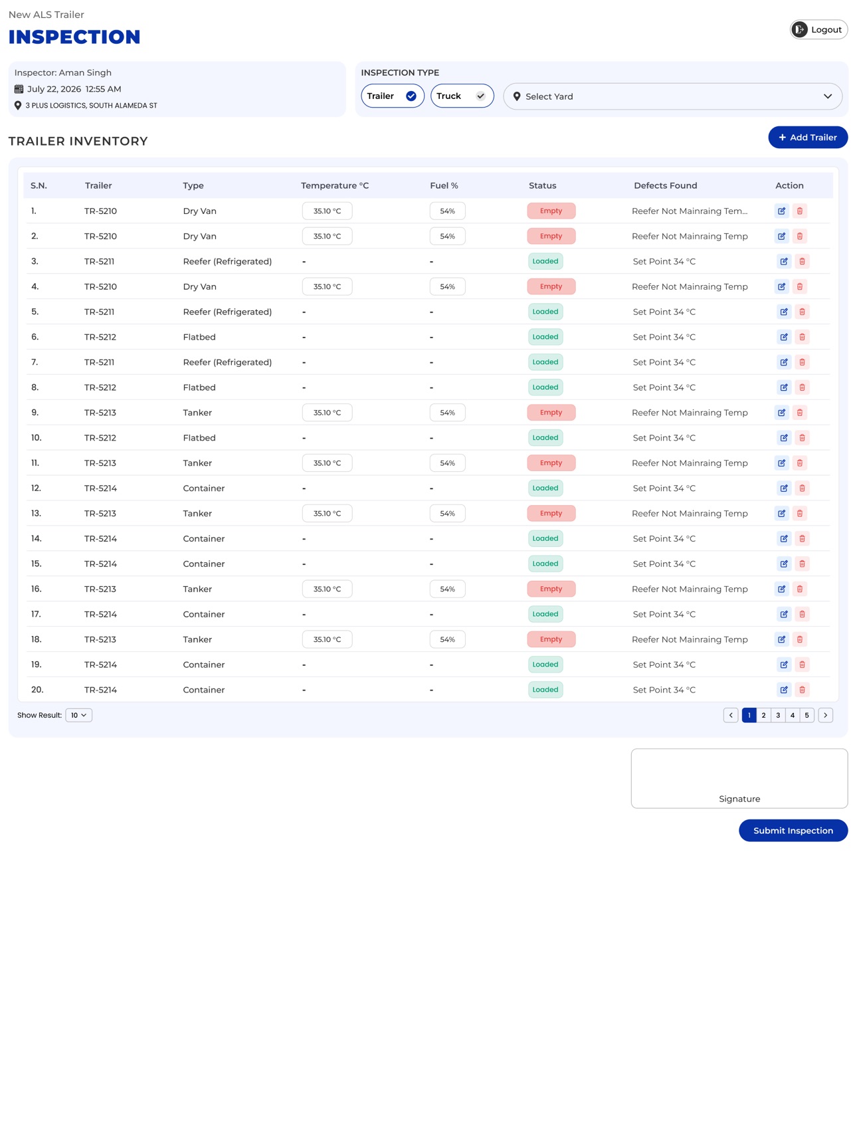Delete row 9 Tanker entry

tap(800, 413)
